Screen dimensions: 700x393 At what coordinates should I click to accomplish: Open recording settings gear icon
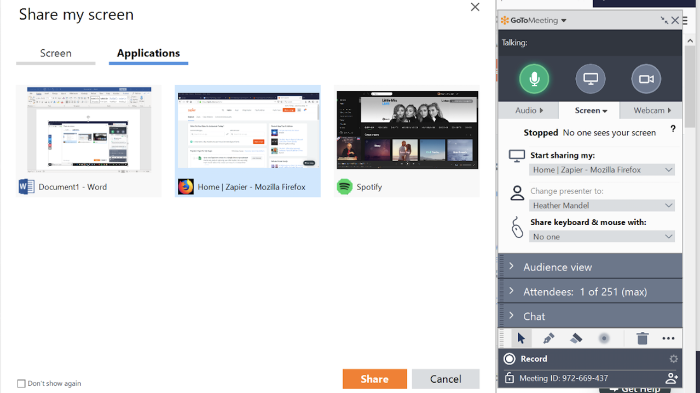673,359
